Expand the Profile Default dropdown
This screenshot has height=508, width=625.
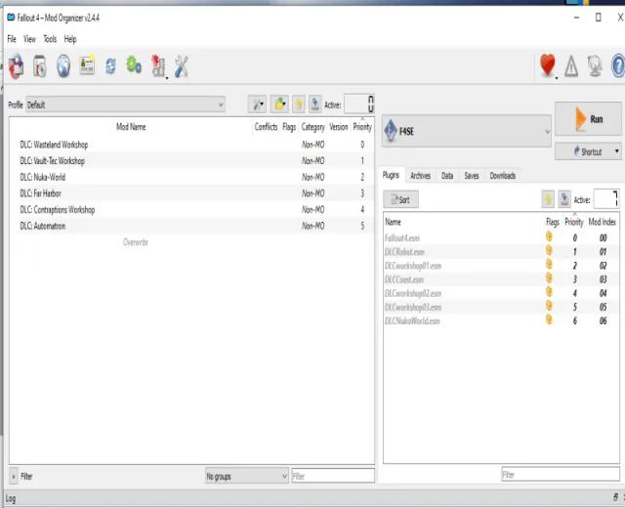[x=125, y=104]
